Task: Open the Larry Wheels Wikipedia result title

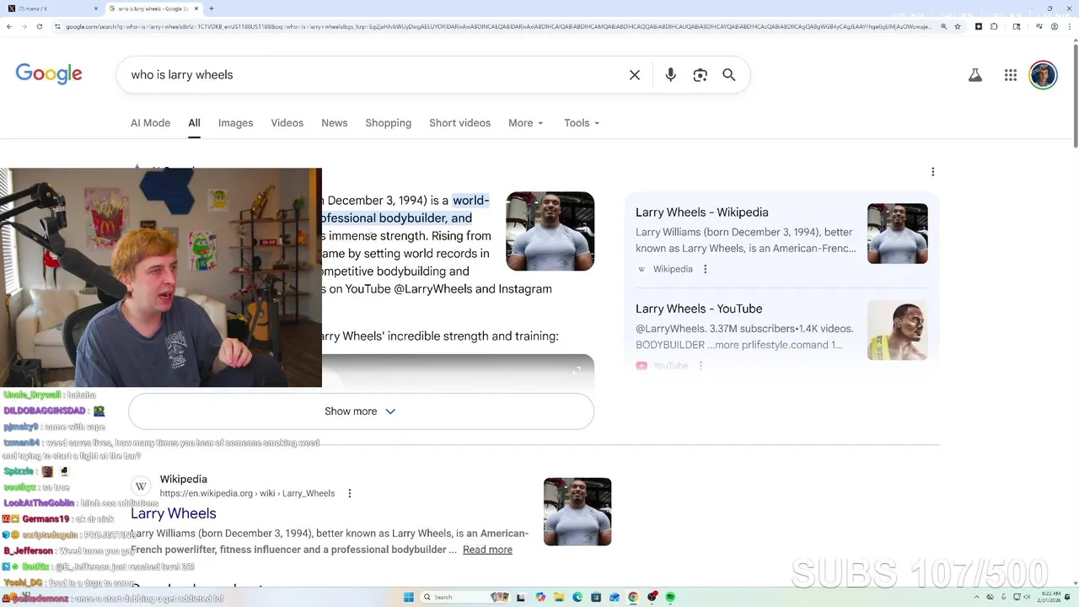Action: [x=174, y=513]
